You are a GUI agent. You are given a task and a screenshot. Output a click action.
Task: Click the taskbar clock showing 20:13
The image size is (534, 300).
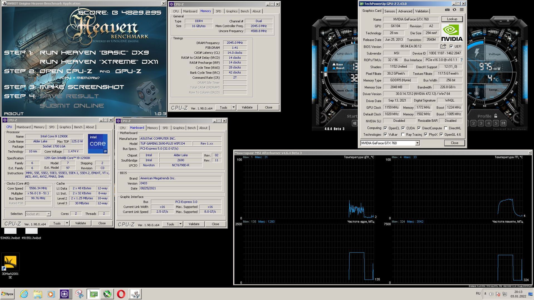518,292
